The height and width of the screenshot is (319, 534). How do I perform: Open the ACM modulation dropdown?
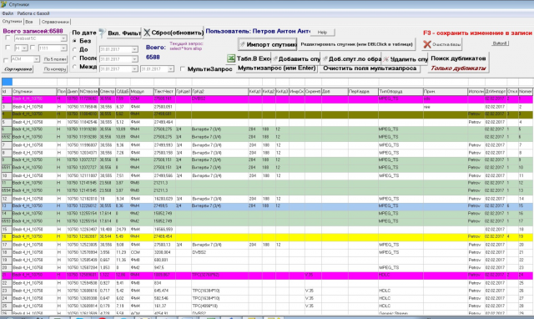coord(36,59)
